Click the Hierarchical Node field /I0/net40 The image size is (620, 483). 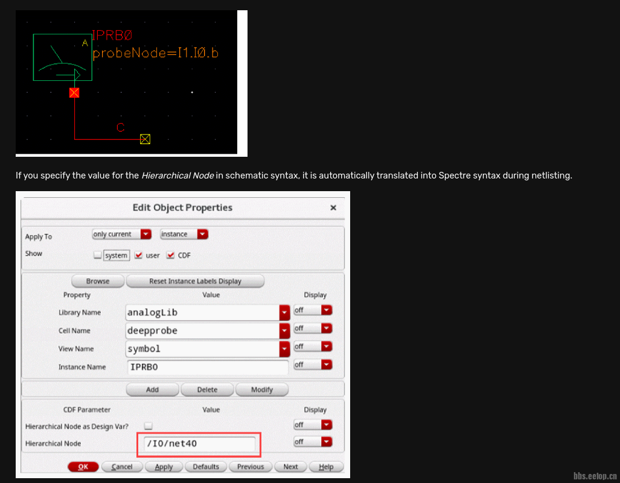(199, 444)
